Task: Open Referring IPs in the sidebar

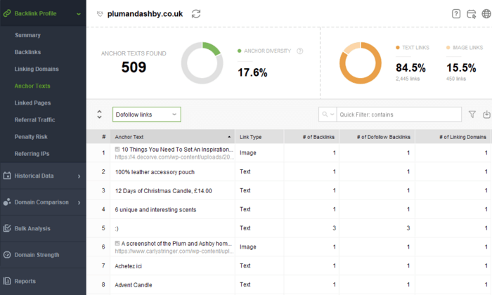Action: click(x=32, y=154)
